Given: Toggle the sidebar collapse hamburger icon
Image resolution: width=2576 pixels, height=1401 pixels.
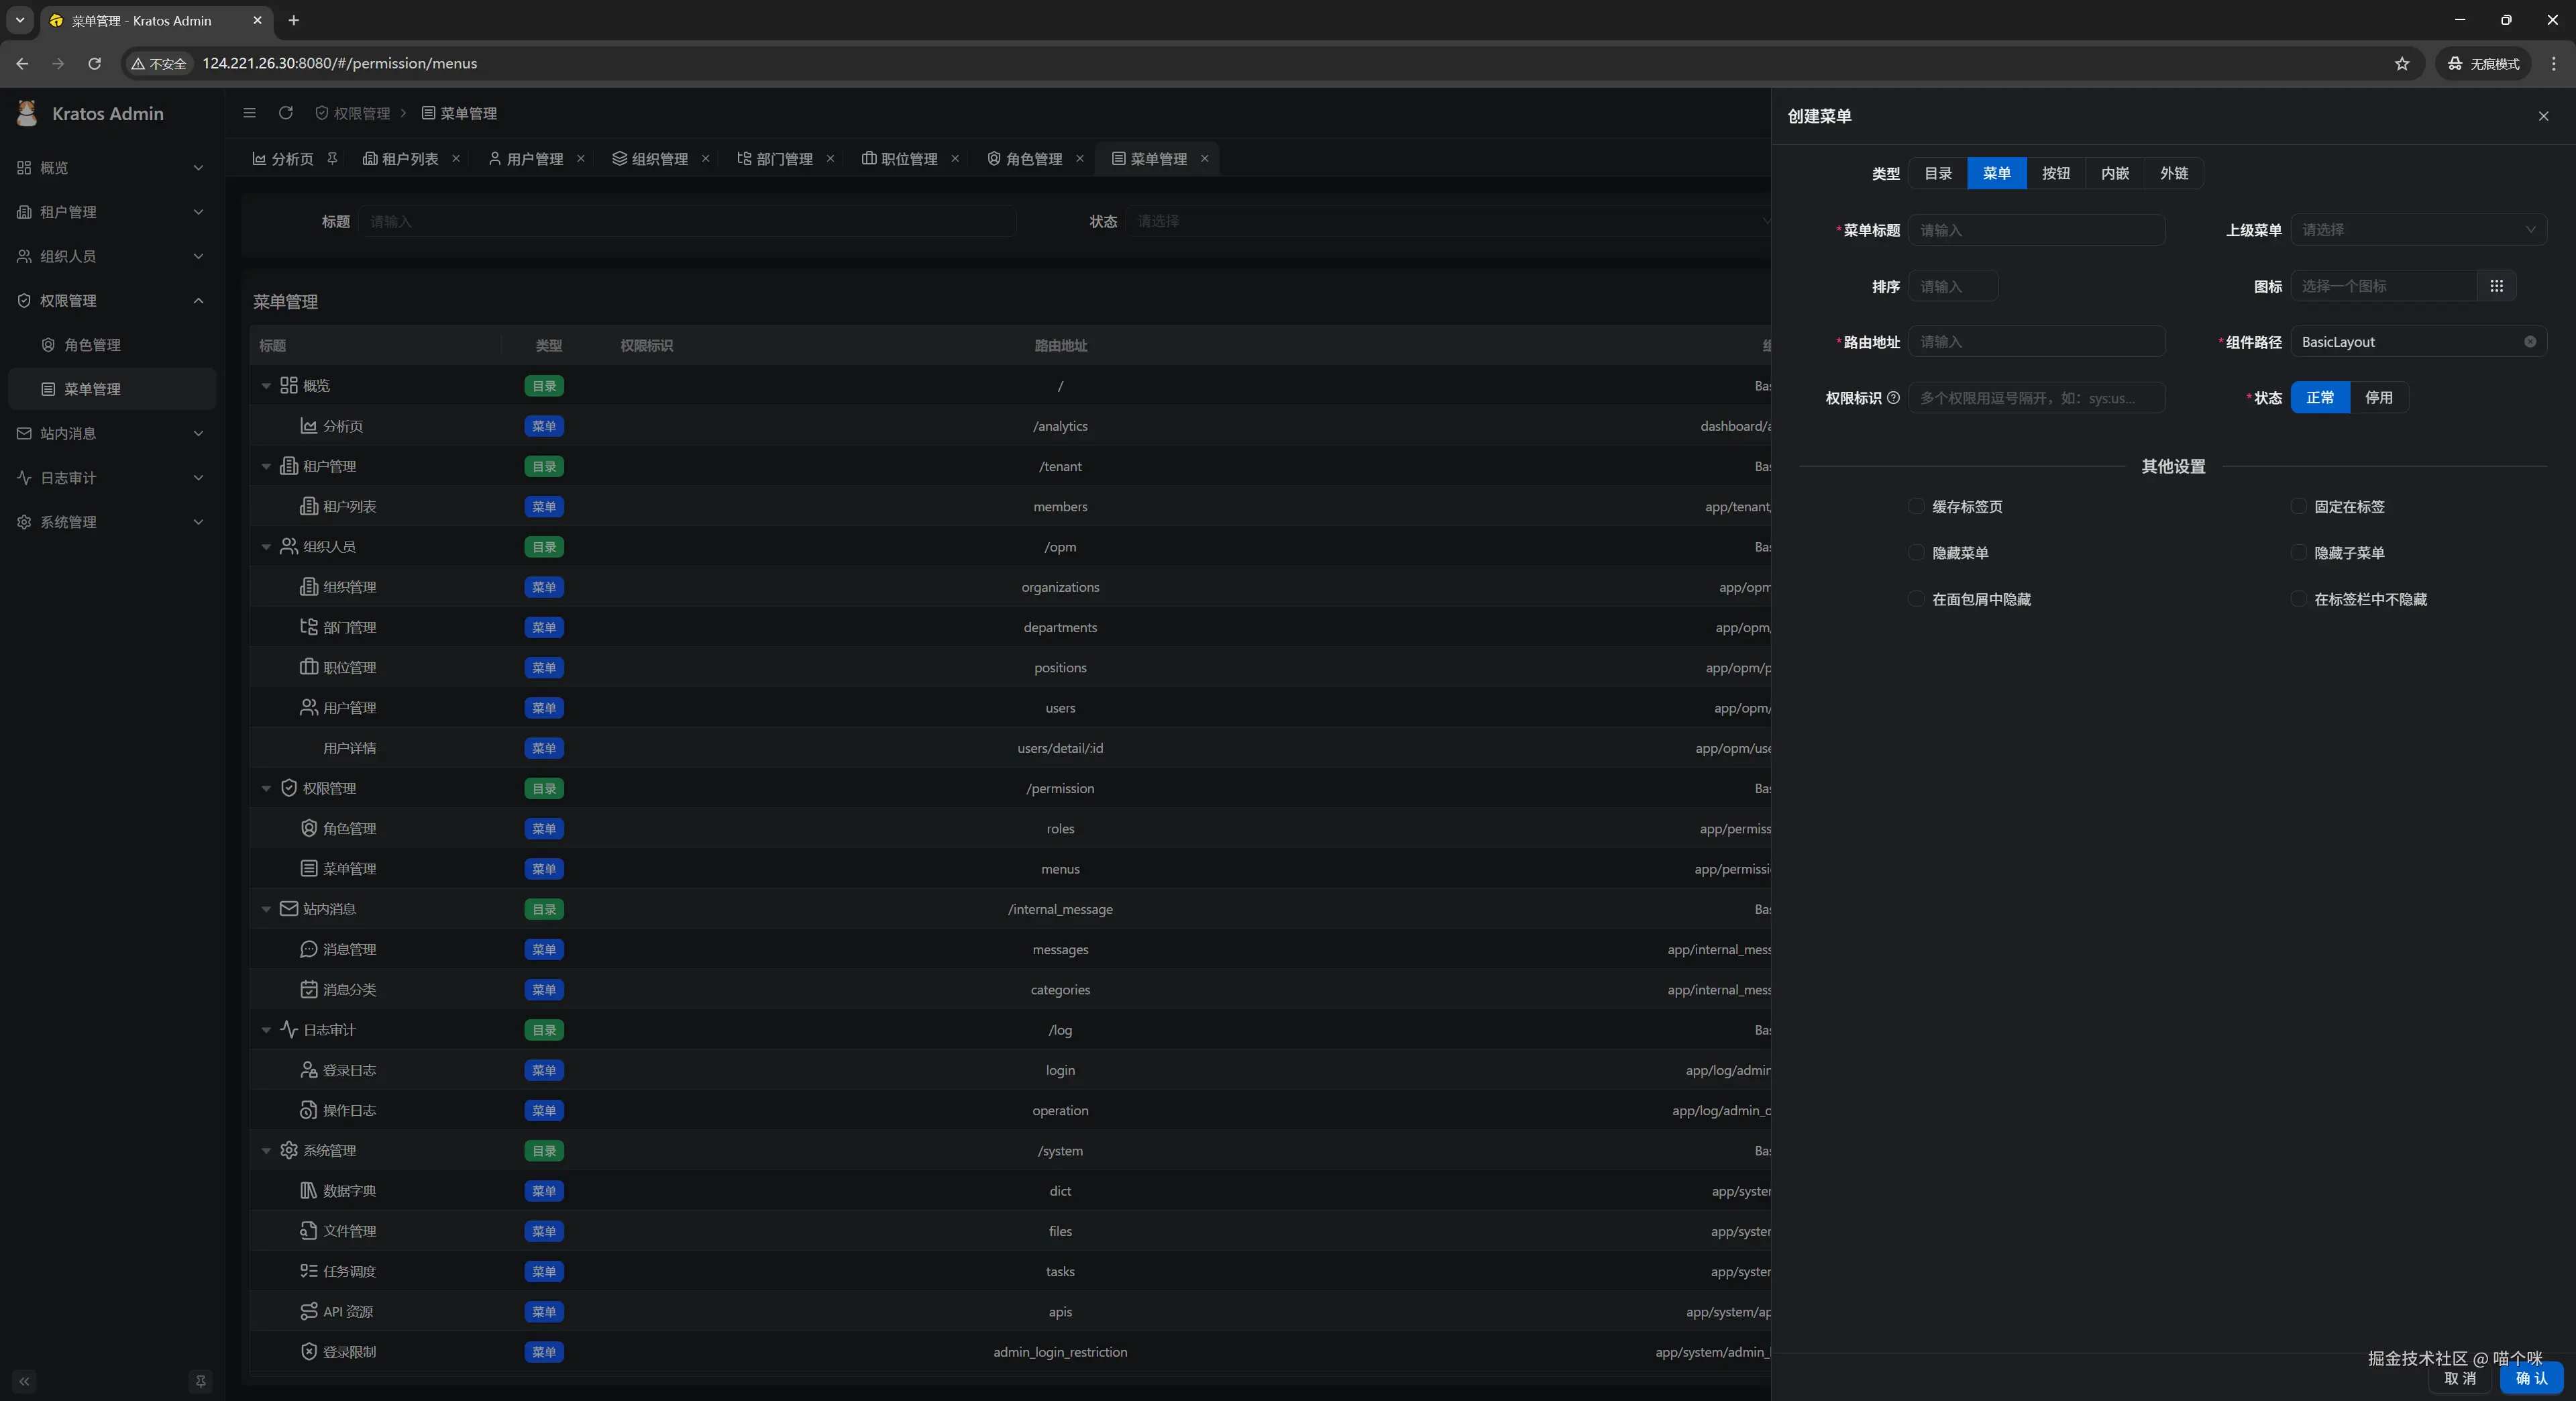Looking at the screenshot, I should (x=250, y=113).
